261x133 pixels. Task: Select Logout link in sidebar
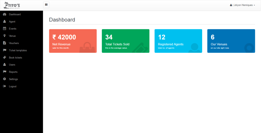[13, 86]
